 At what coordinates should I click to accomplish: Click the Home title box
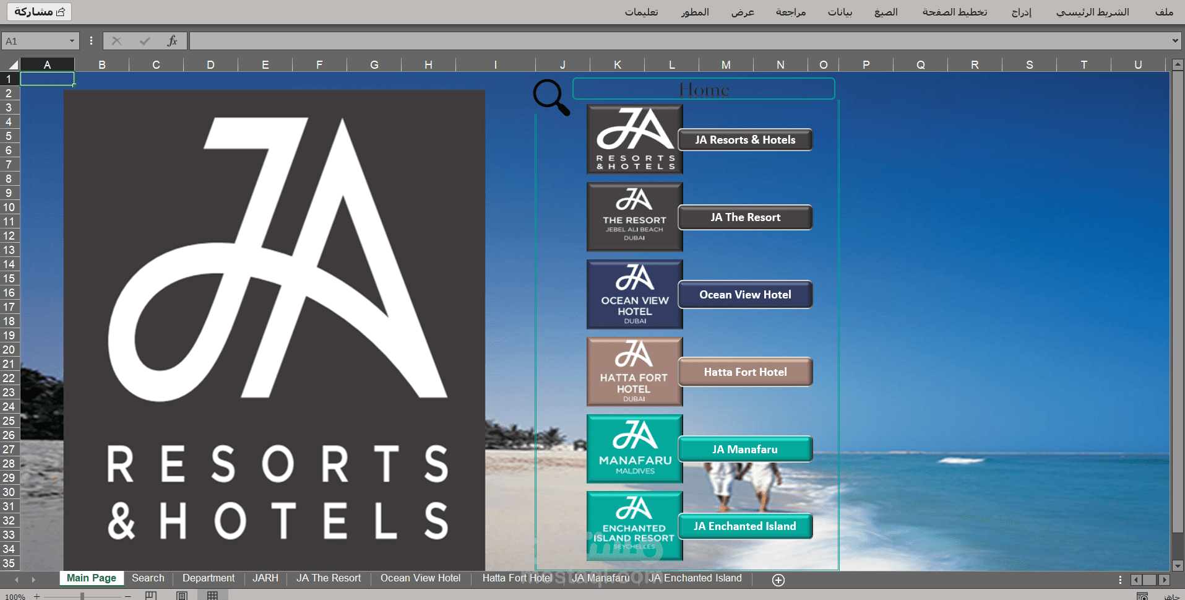tap(704, 89)
